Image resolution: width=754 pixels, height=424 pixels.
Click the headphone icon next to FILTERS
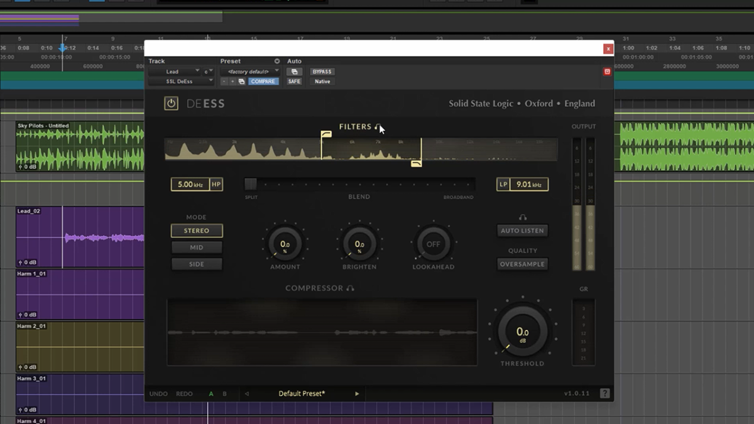378,127
